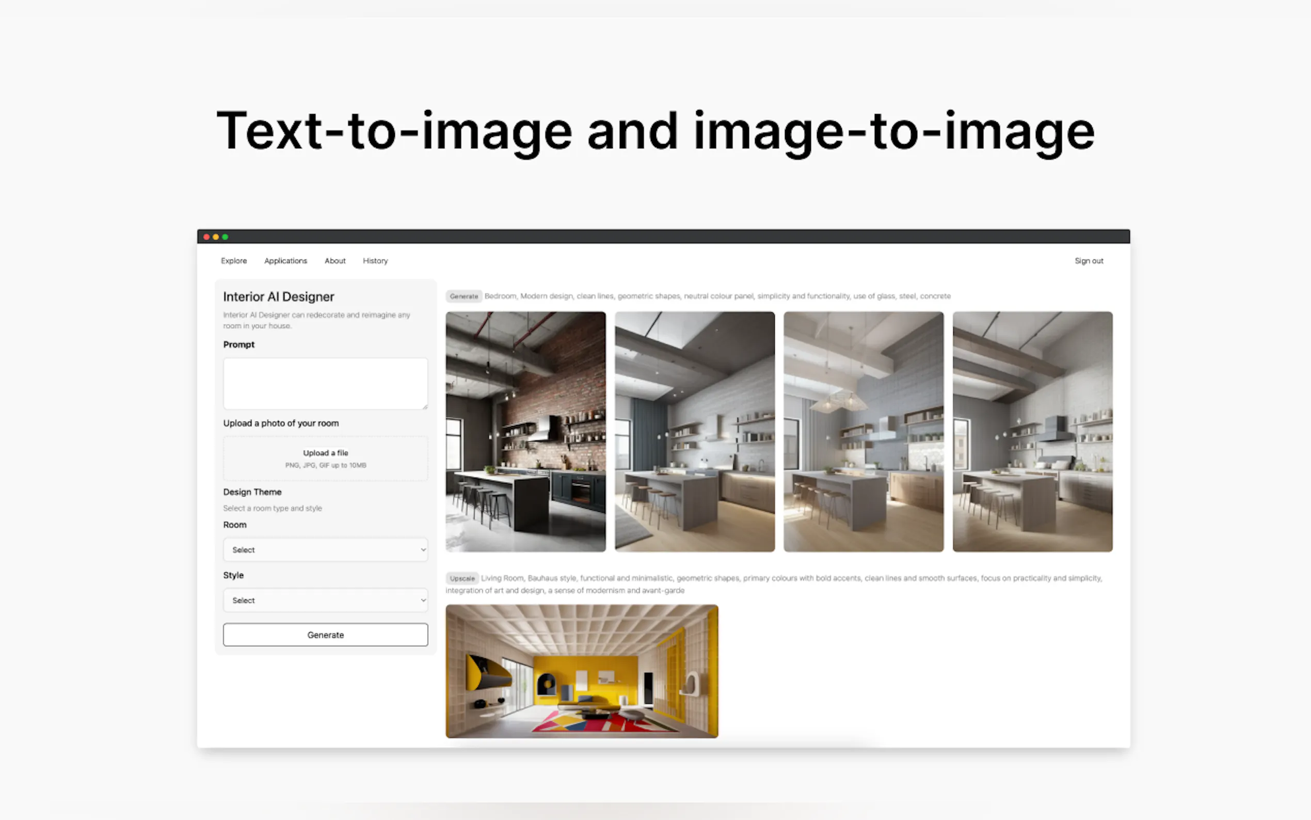This screenshot has height=820, width=1311.
Task: Click the Upload a file area
Action: click(x=325, y=458)
